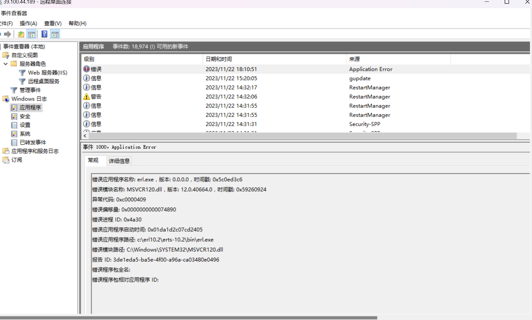Click the 应用程序 log icon in tree

pos(14,108)
